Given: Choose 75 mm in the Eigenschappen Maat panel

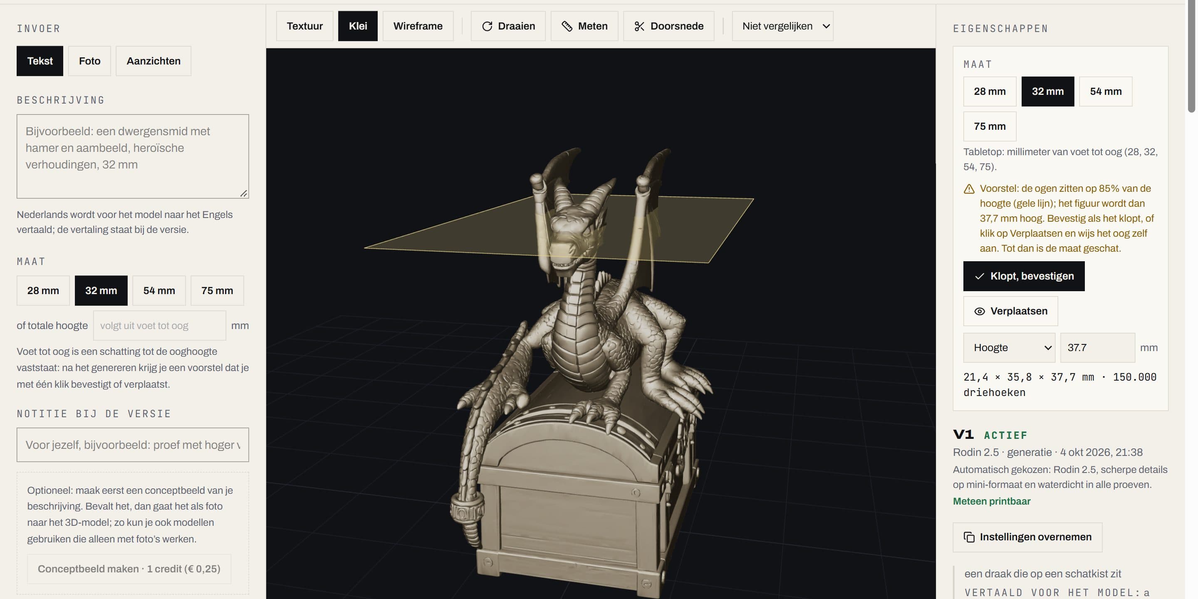Looking at the screenshot, I should pos(990,126).
